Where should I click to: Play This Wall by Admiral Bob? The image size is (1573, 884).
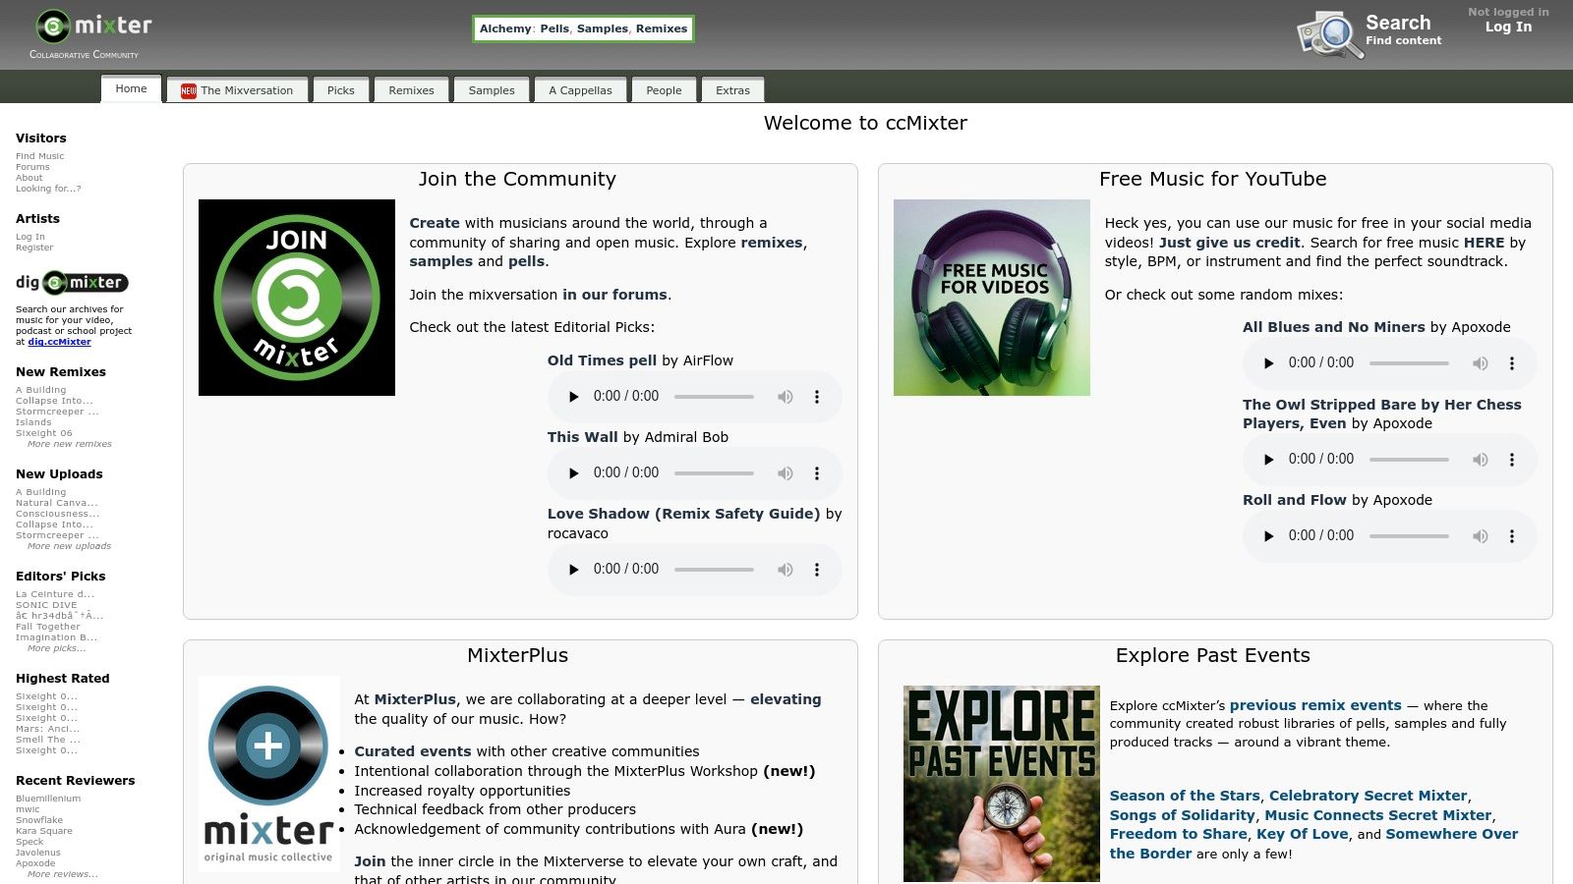click(573, 473)
